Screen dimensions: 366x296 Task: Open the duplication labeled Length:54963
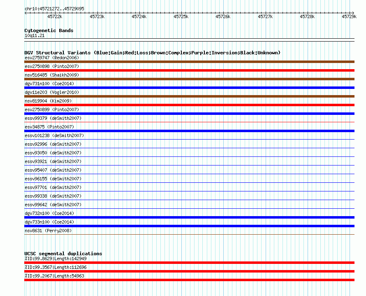(x=54, y=276)
